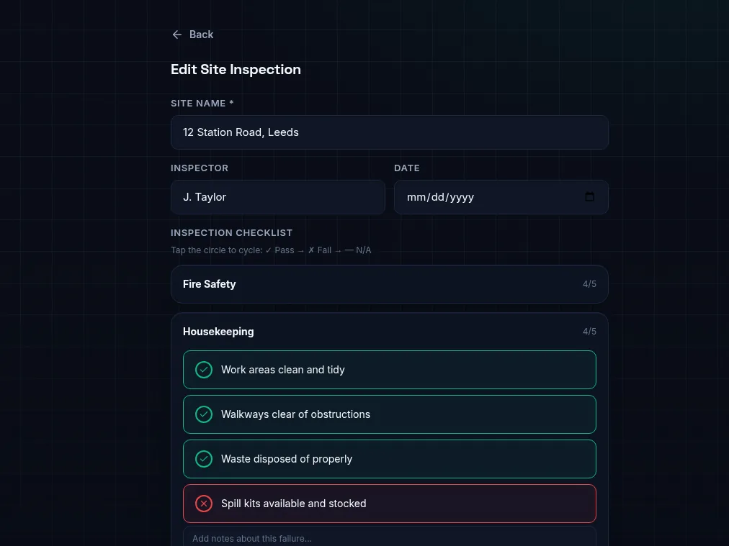This screenshot has width=729, height=546.
Task: Click the tap-to-cycle hint text
Action: pyautogui.click(x=271, y=250)
